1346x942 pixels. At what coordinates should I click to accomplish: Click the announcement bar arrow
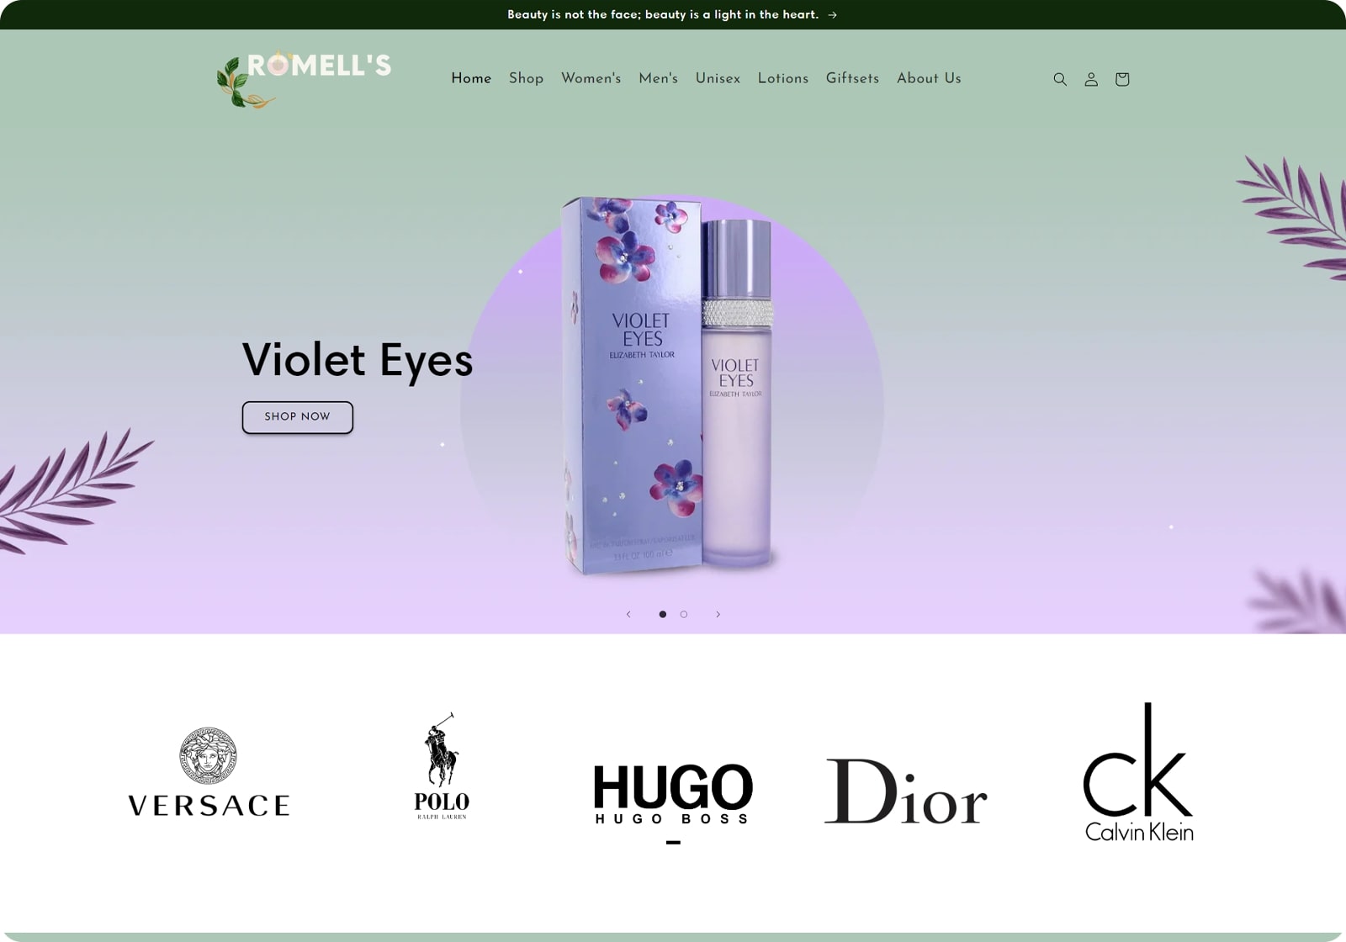click(832, 14)
